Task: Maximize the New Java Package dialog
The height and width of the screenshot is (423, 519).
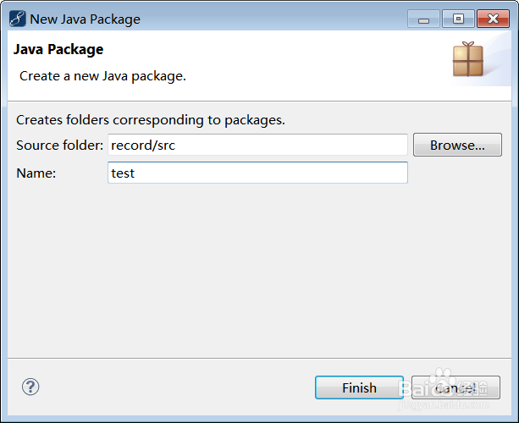Action: (457, 18)
